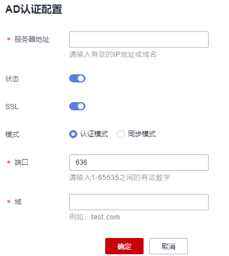Disable the SSL toggle switch
The width and height of the screenshot is (229, 256).
point(77,106)
